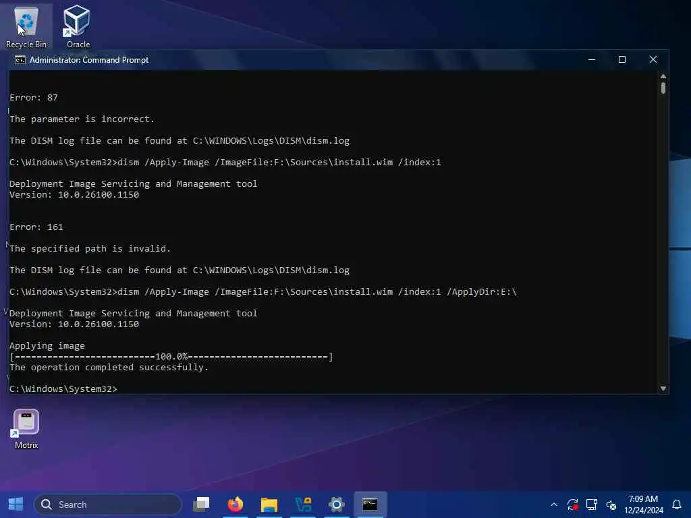Click the Command Prompt scrollbar thumb
Screen dimensions: 691x518
pyautogui.click(x=663, y=87)
